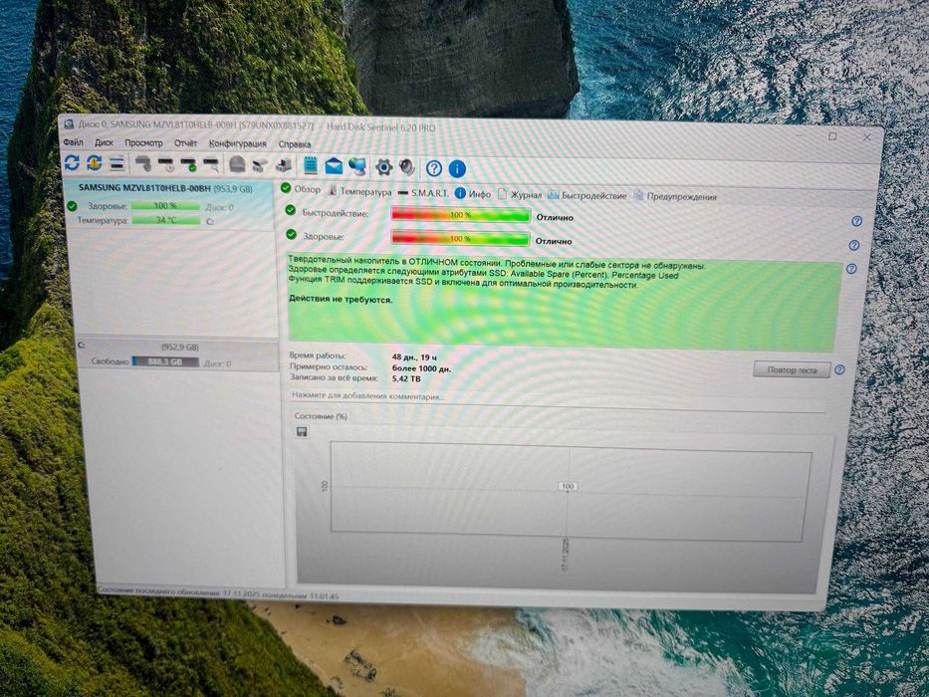The image size is (929, 697).
Task: Click the '5,42 TB' written value
Action: click(x=406, y=378)
